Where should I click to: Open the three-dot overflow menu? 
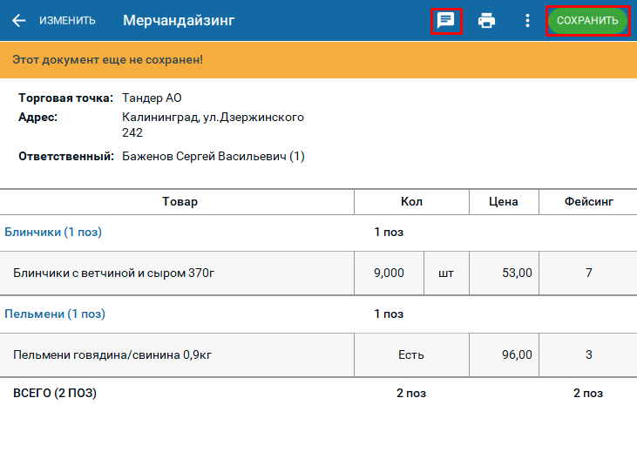tap(527, 20)
